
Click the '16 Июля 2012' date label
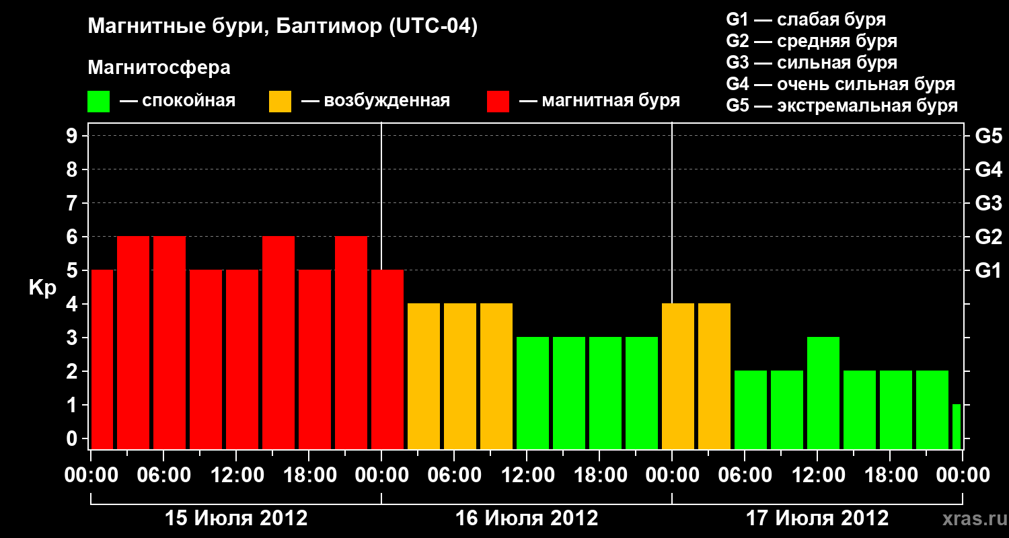[x=527, y=518]
